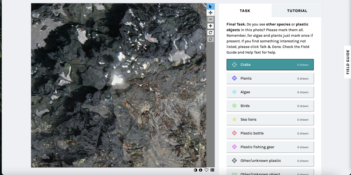This screenshot has width=351, height=175.
Task: Zoom out with the minus button
Action: click(210, 19)
